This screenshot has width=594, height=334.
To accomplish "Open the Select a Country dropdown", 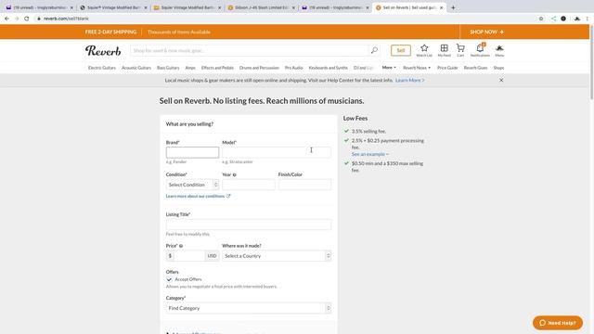I will pos(277,256).
